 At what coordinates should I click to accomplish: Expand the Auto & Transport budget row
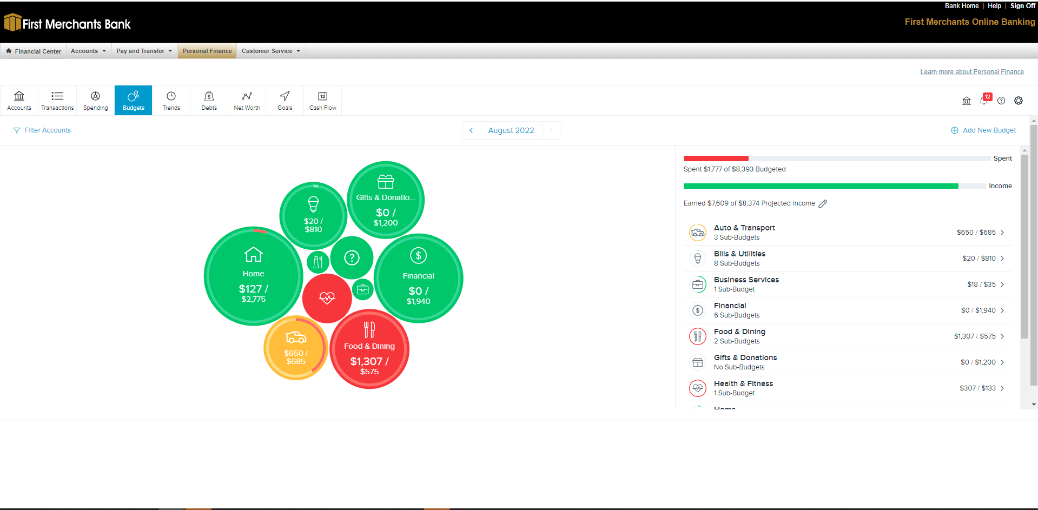(x=848, y=233)
